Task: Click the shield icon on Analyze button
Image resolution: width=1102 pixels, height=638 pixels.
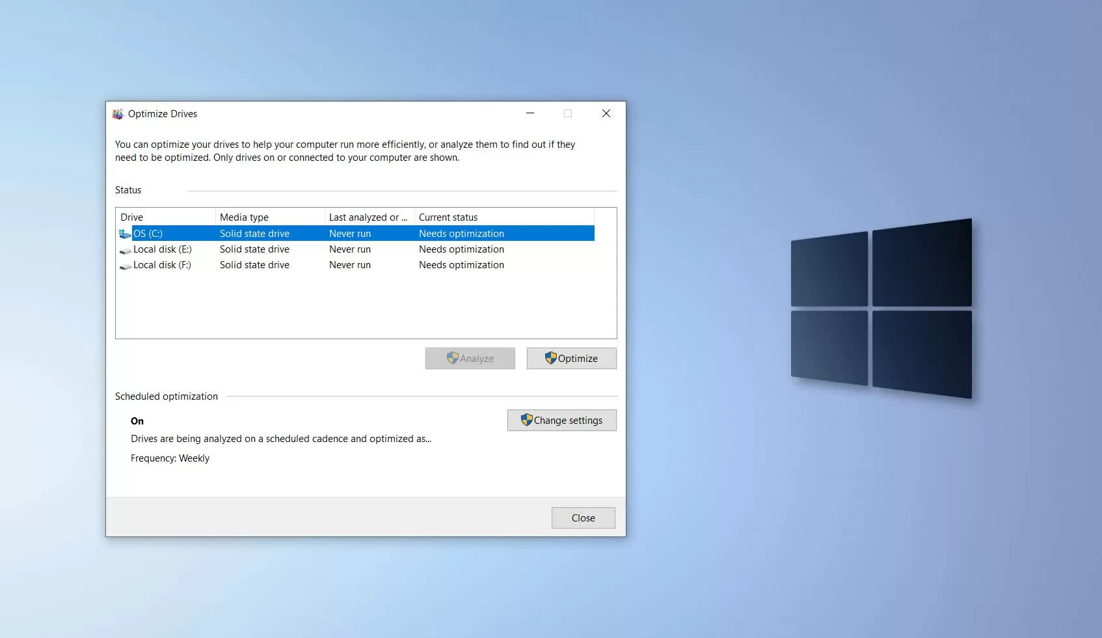Action: (x=452, y=358)
